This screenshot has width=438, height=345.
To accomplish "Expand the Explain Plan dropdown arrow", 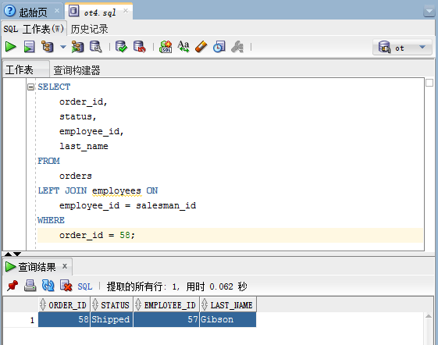I will [x=63, y=47].
